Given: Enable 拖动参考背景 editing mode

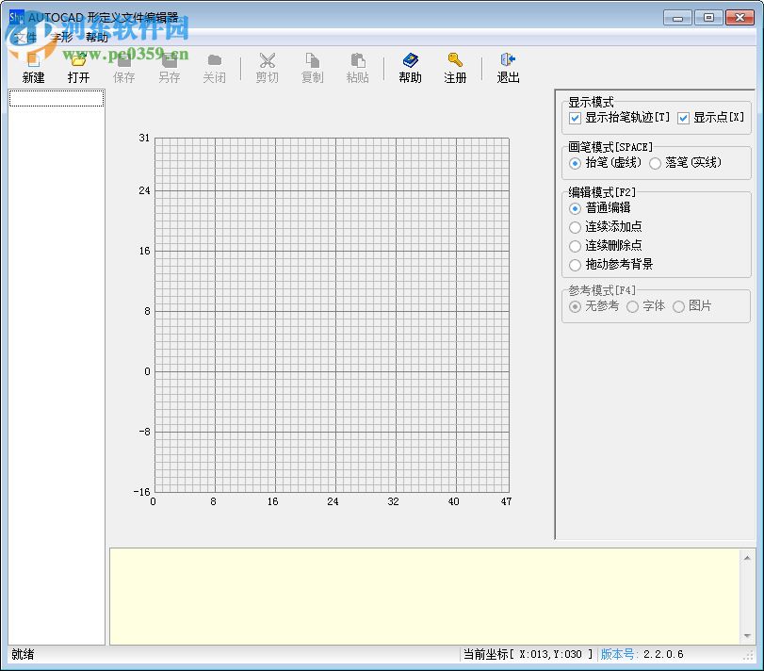Looking at the screenshot, I should pyautogui.click(x=575, y=265).
